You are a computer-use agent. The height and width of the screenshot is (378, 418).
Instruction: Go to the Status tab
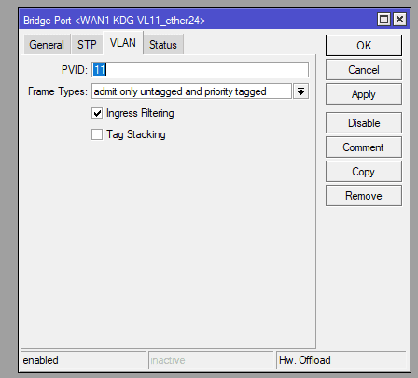click(163, 44)
